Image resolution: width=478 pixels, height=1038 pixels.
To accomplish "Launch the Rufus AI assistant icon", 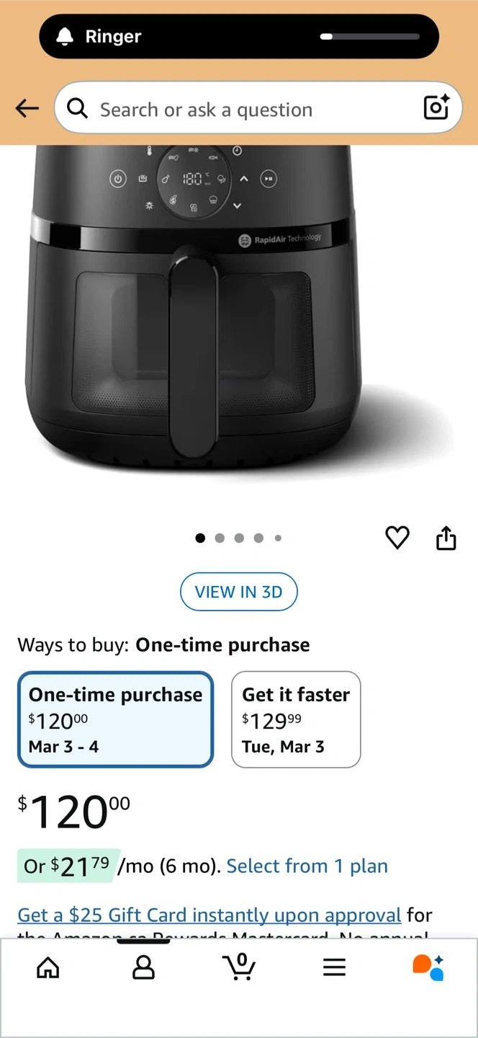I will tap(428, 967).
